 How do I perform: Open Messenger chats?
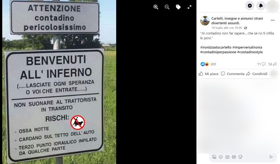pyautogui.click(x=250, y=6)
